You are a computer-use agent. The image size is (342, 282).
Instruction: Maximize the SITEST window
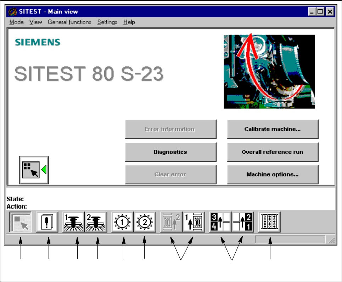point(320,12)
